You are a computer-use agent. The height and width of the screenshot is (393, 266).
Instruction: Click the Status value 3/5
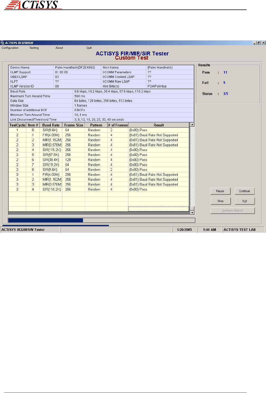[226, 94]
